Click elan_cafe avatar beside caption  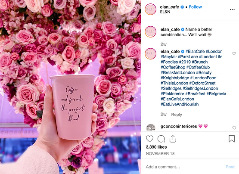tap(151, 32)
